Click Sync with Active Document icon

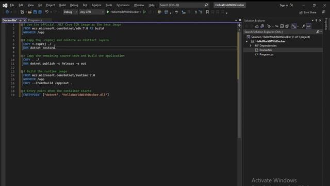coord(277,26)
